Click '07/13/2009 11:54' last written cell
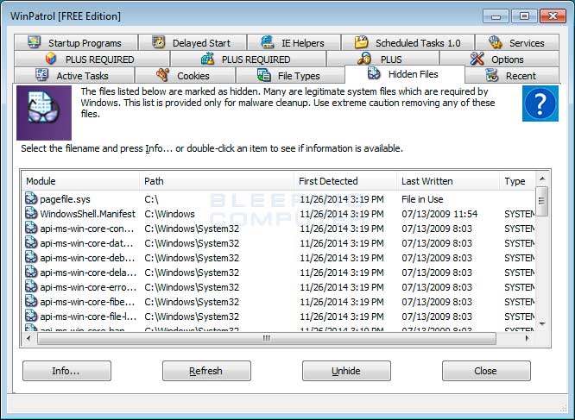Viewport: 575px width, 420px height. click(439, 214)
